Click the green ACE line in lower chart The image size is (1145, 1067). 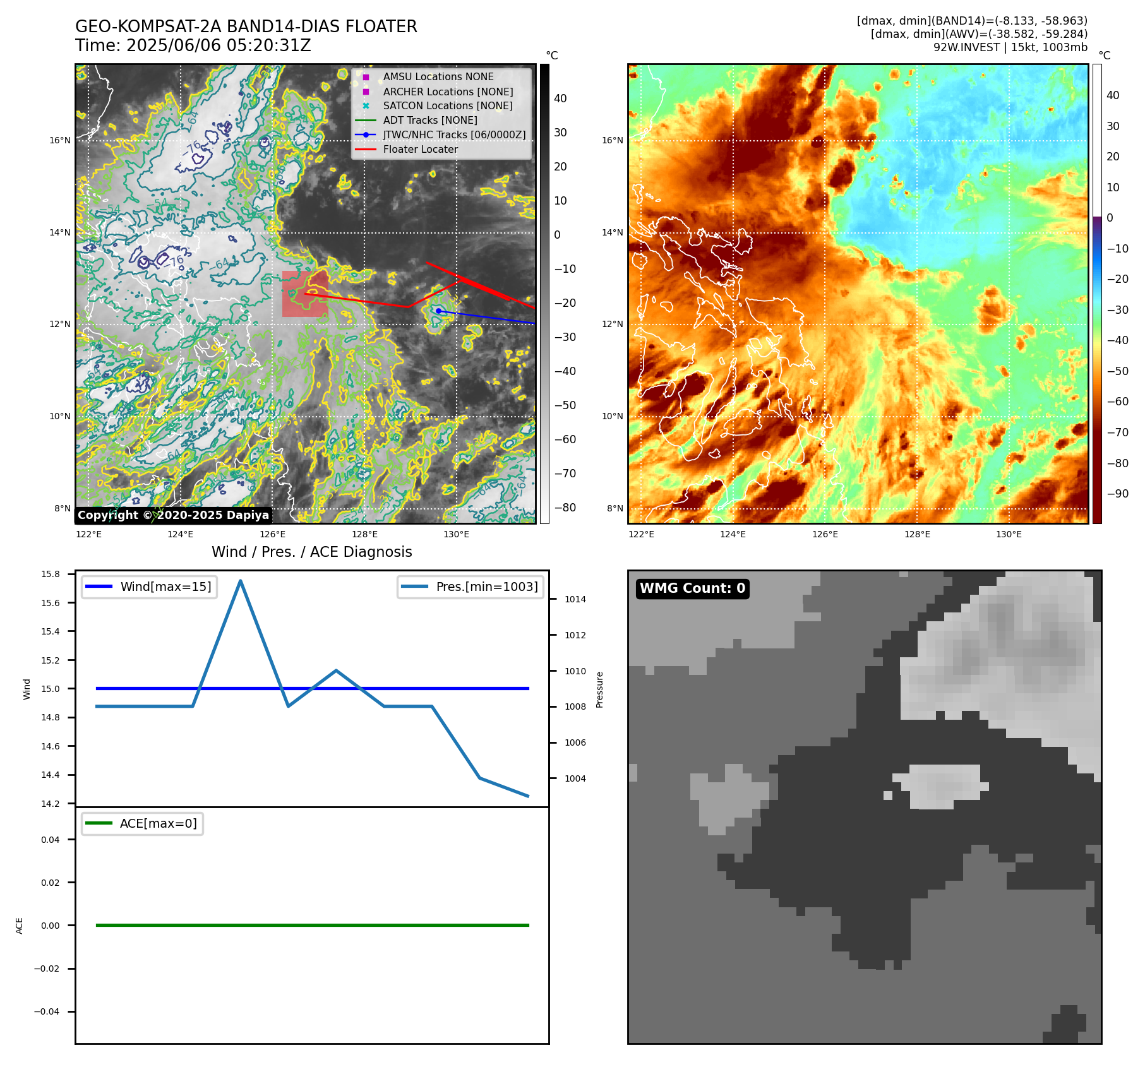click(312, 925)
